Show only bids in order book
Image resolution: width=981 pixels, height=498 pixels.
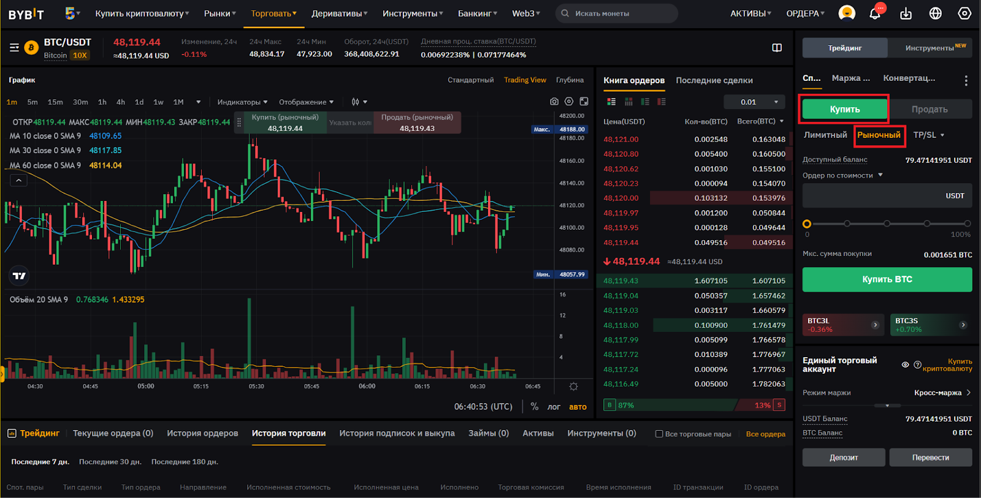(645, 102)
